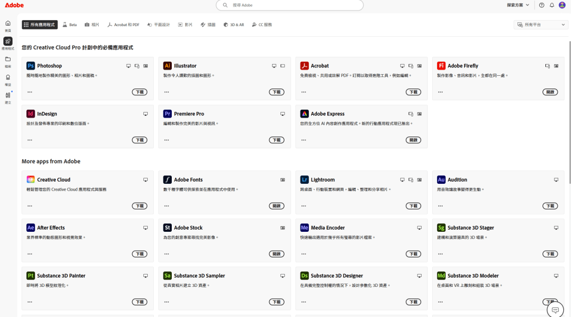Viewport: 571px width, 317px height.
Task: Click the Photoshop app icon
Action: click(x=31, y=66)
